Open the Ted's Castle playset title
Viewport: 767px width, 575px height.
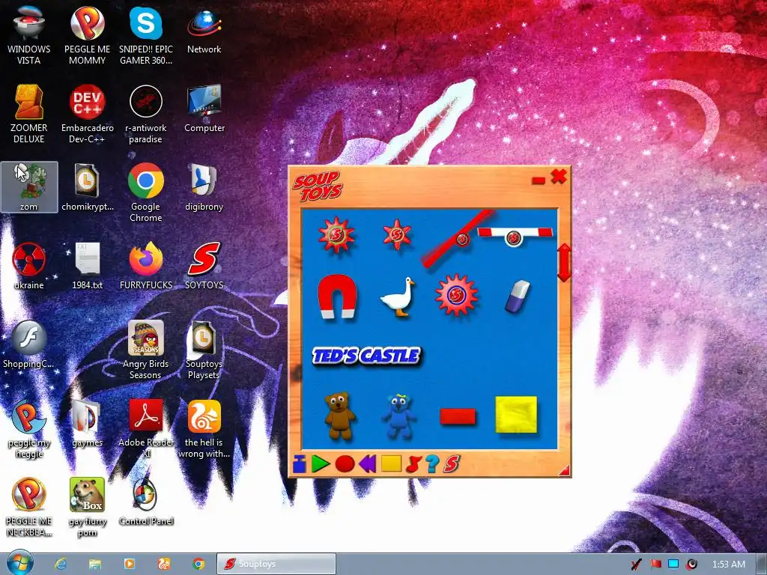(366, 356)
